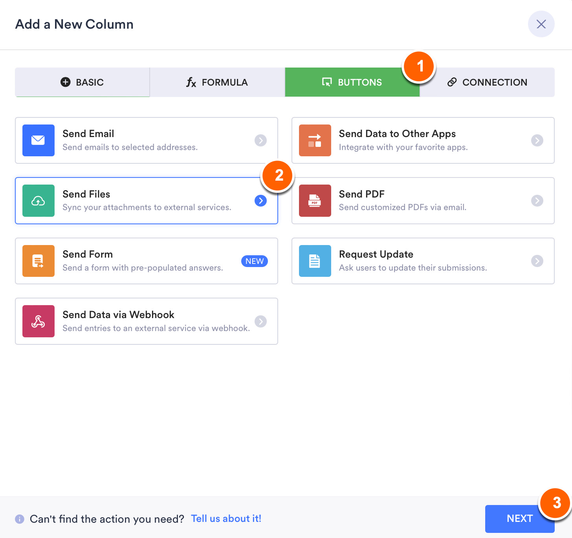Click the blue Send Files chevron arrow
This screenshot has height=538, width=572.
pyautogui.click(x=260, y=201)
